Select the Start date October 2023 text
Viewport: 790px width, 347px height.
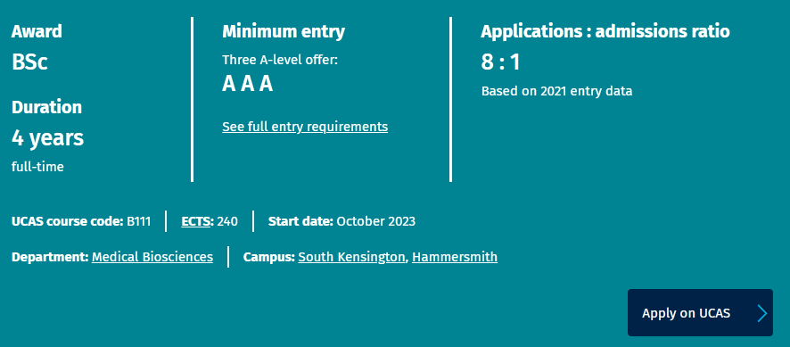tap(342, 221)
